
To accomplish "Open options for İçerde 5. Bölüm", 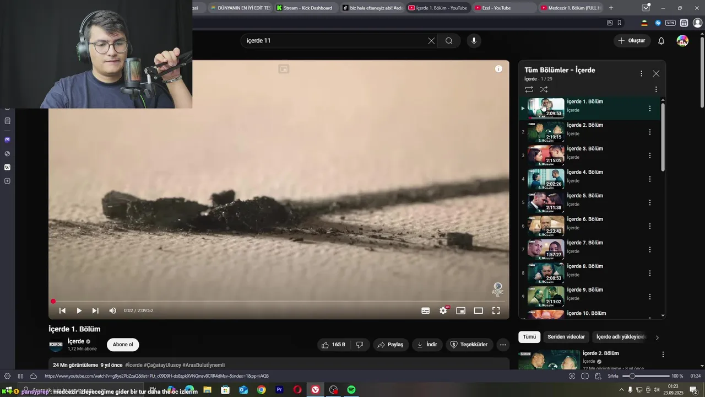I will 650,203.
